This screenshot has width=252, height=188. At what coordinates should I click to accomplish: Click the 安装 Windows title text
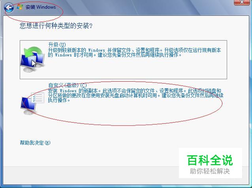(41, 7)
